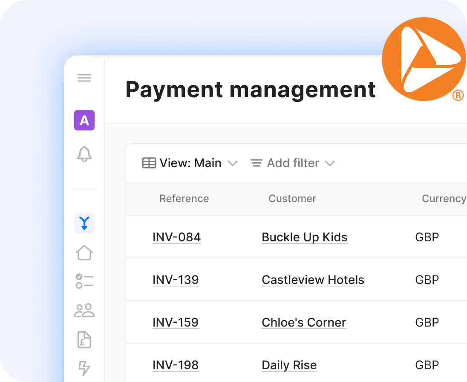Open the tasks checklist icon
The image size is (467, 382).
click(84, 281)
